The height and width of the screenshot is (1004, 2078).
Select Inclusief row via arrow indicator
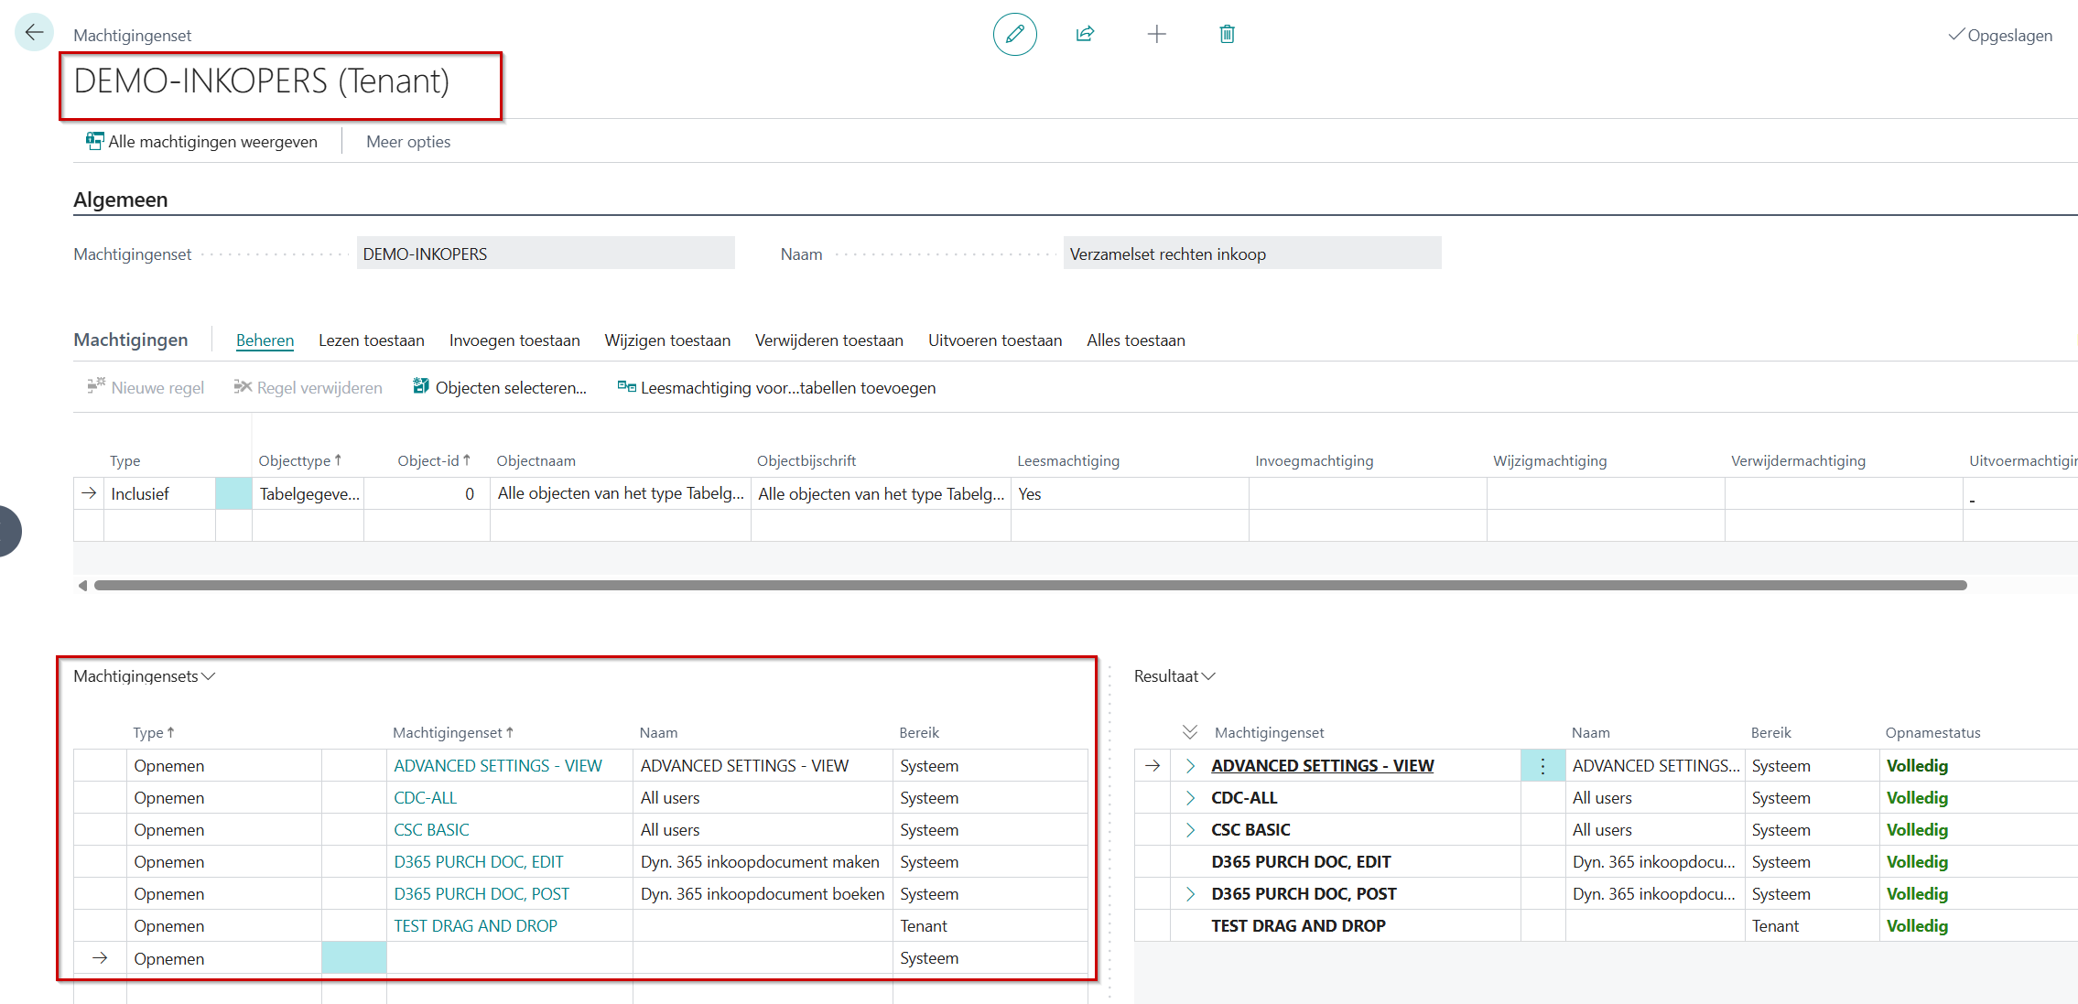89,493
